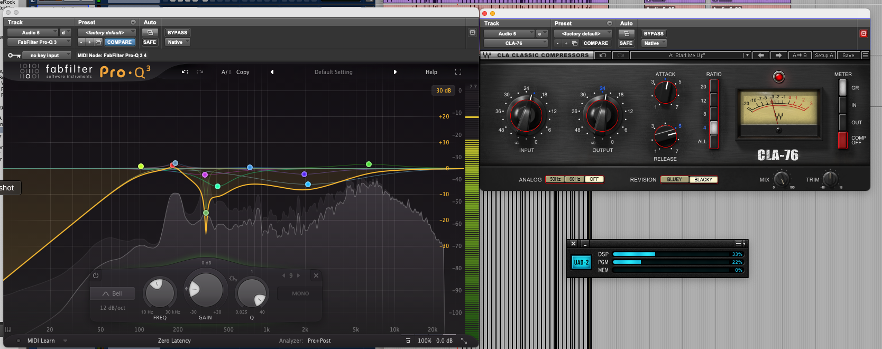Open Pro-Q 3 Help menu
882x349 pixels.
(x=431, y=72)
